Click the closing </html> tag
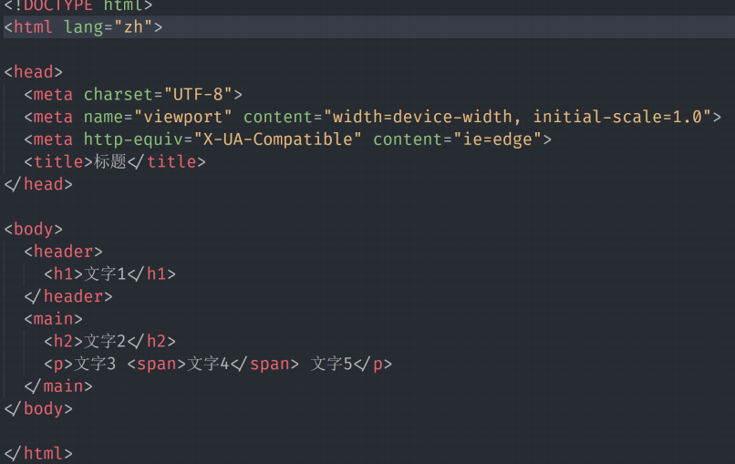This screenshot has width=735, height=464. (38, 454)
